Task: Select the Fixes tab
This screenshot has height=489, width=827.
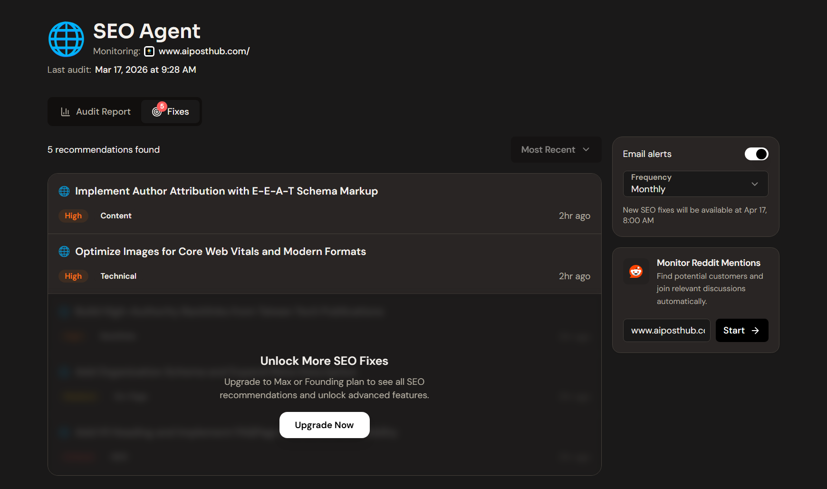Action: (171, 112)
